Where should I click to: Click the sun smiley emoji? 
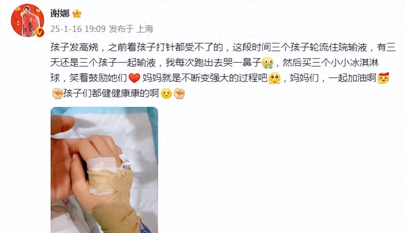click(x=166, y=93)
